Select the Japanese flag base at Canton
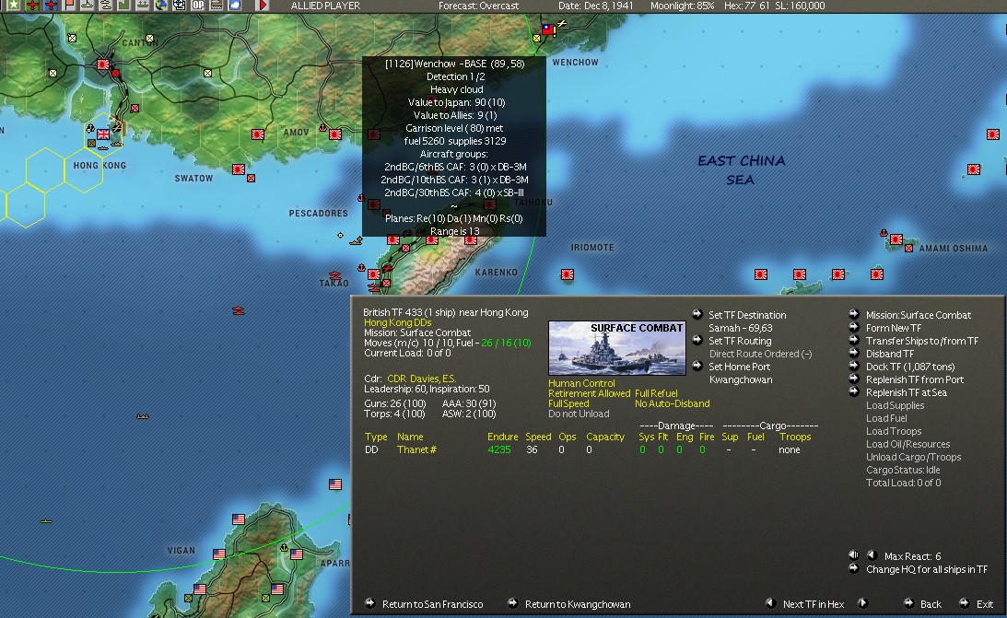 tap(103, 64)
